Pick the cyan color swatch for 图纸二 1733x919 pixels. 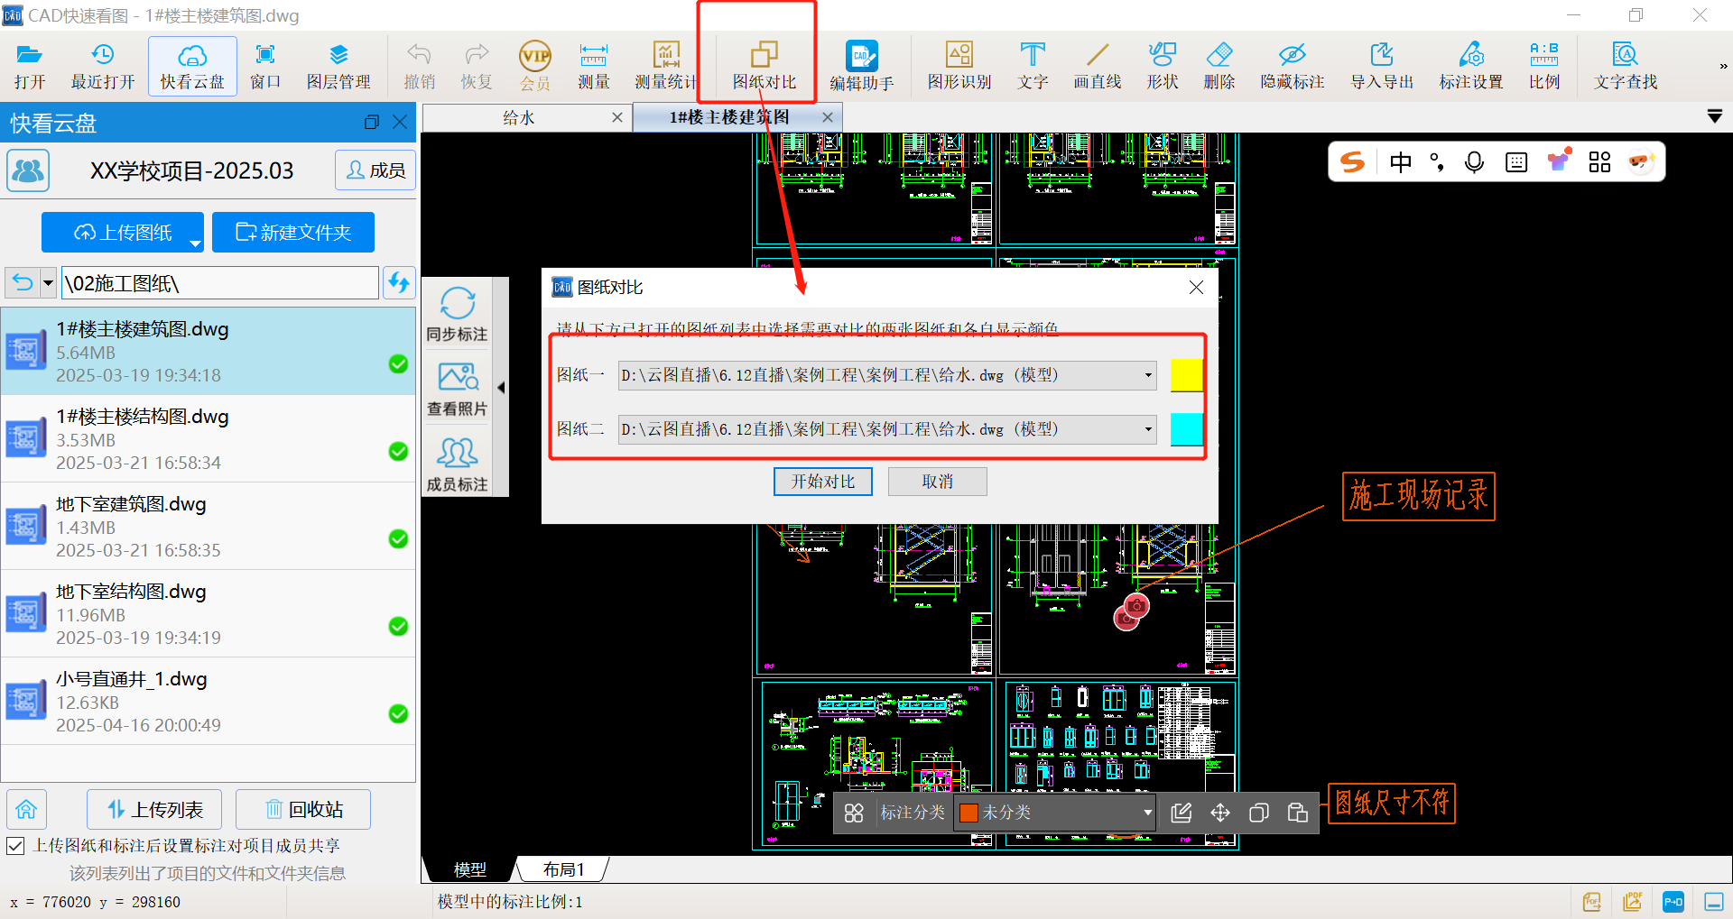coord(1186,429)
